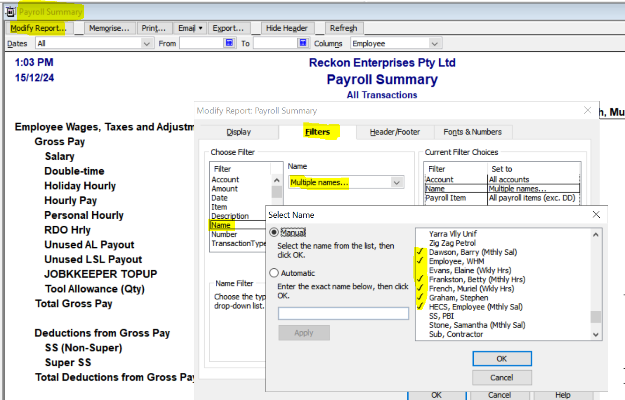Open the Fonts & Numbers tab

pyautogui.click(x=472, y=132)
